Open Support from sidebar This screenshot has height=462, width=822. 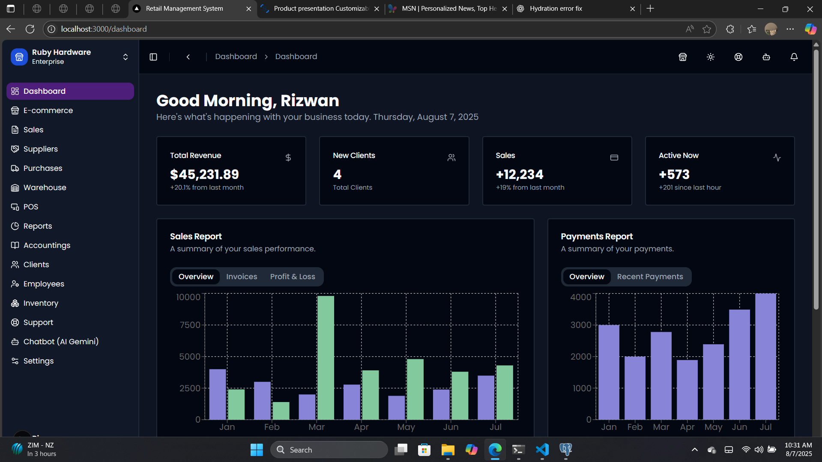point(70,322)
